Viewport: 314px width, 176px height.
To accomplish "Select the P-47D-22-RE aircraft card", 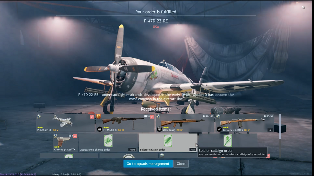I will point(65,123).
